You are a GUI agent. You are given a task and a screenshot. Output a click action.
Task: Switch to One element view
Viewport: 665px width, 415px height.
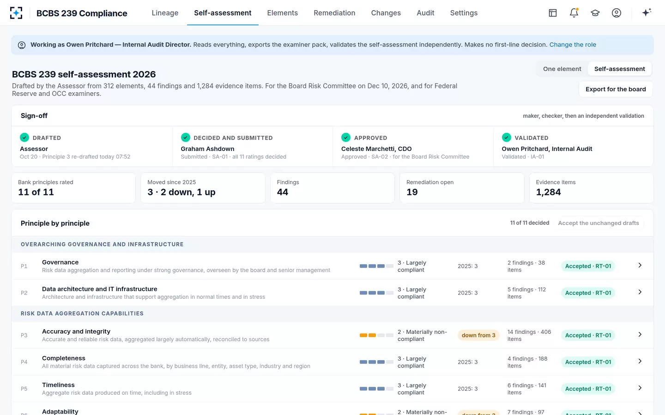(x=562, y=69)
